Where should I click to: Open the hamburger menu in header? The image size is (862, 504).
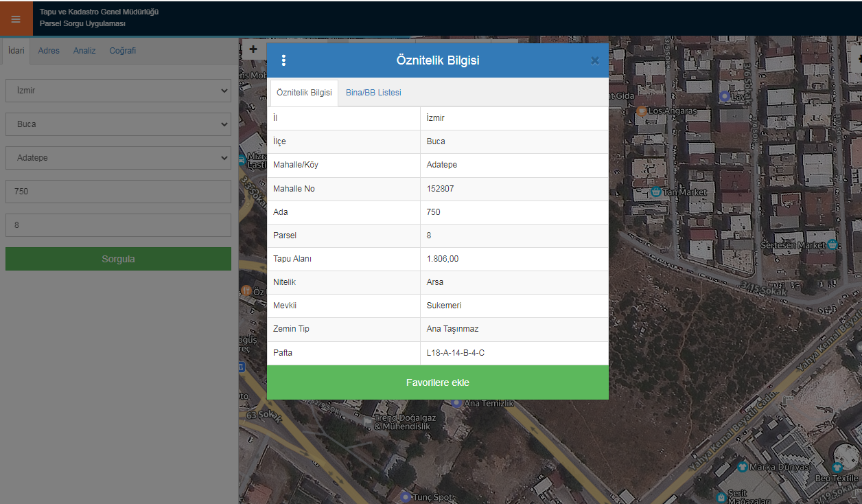[16, 19]
